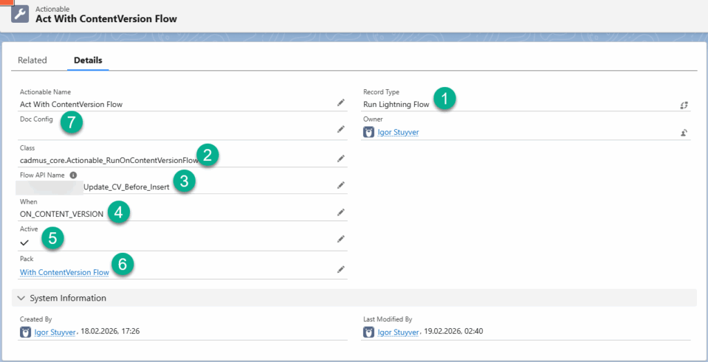Click the Active checkmark value
This screenshot has height=362, width=708.
pyautogui.click(x=24, y=242)
